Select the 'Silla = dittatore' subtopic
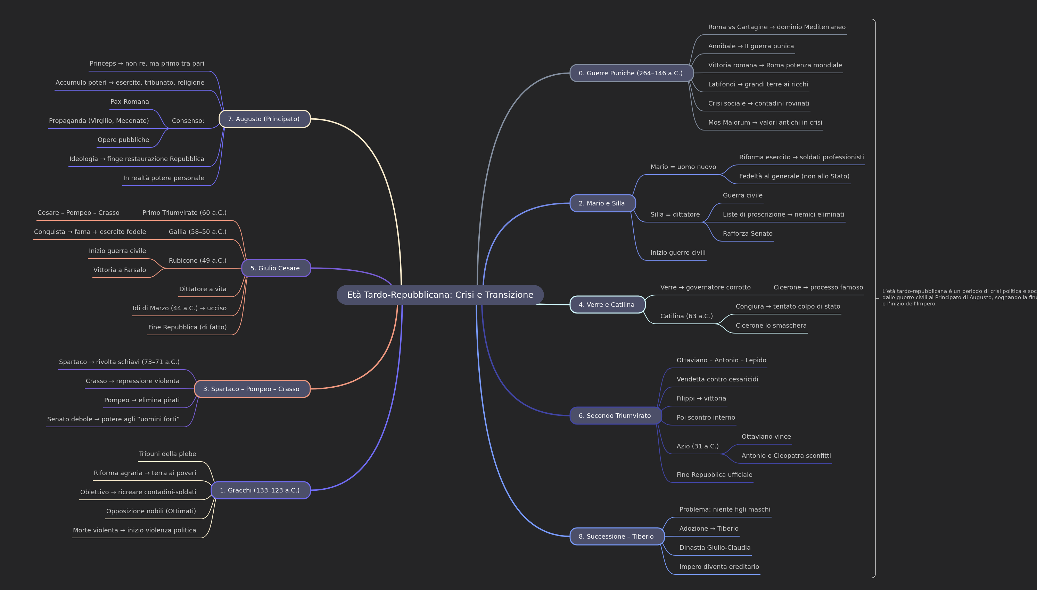This screenshot has height=590, width=1037. click(675, 214)
